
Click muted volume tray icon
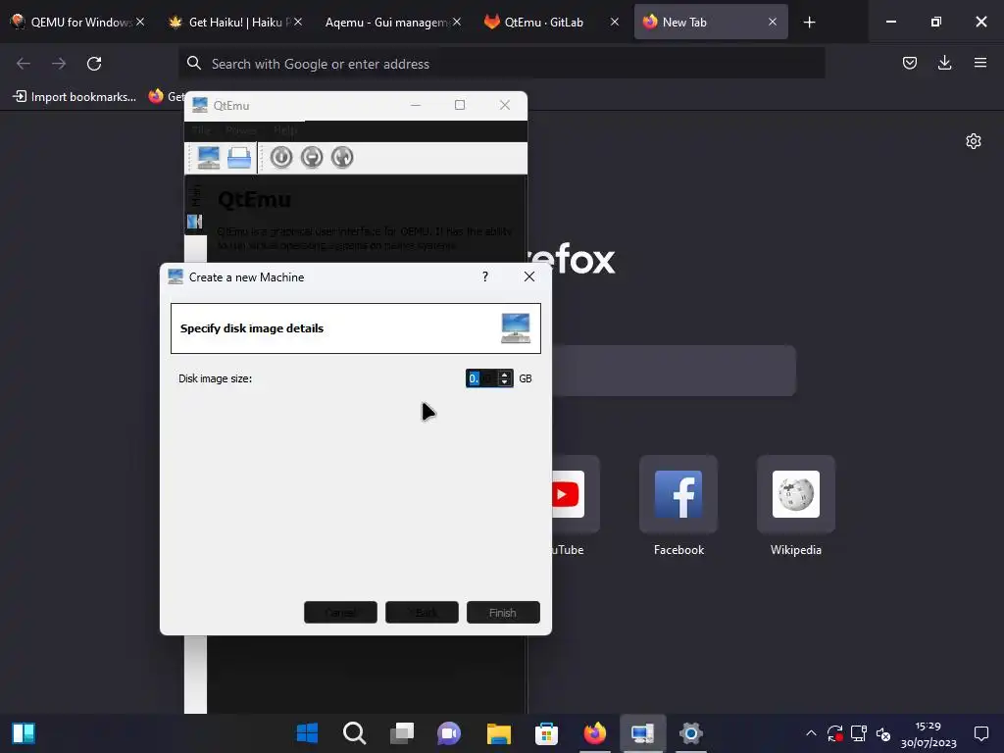pyautogui.click(x=883, y=733)
